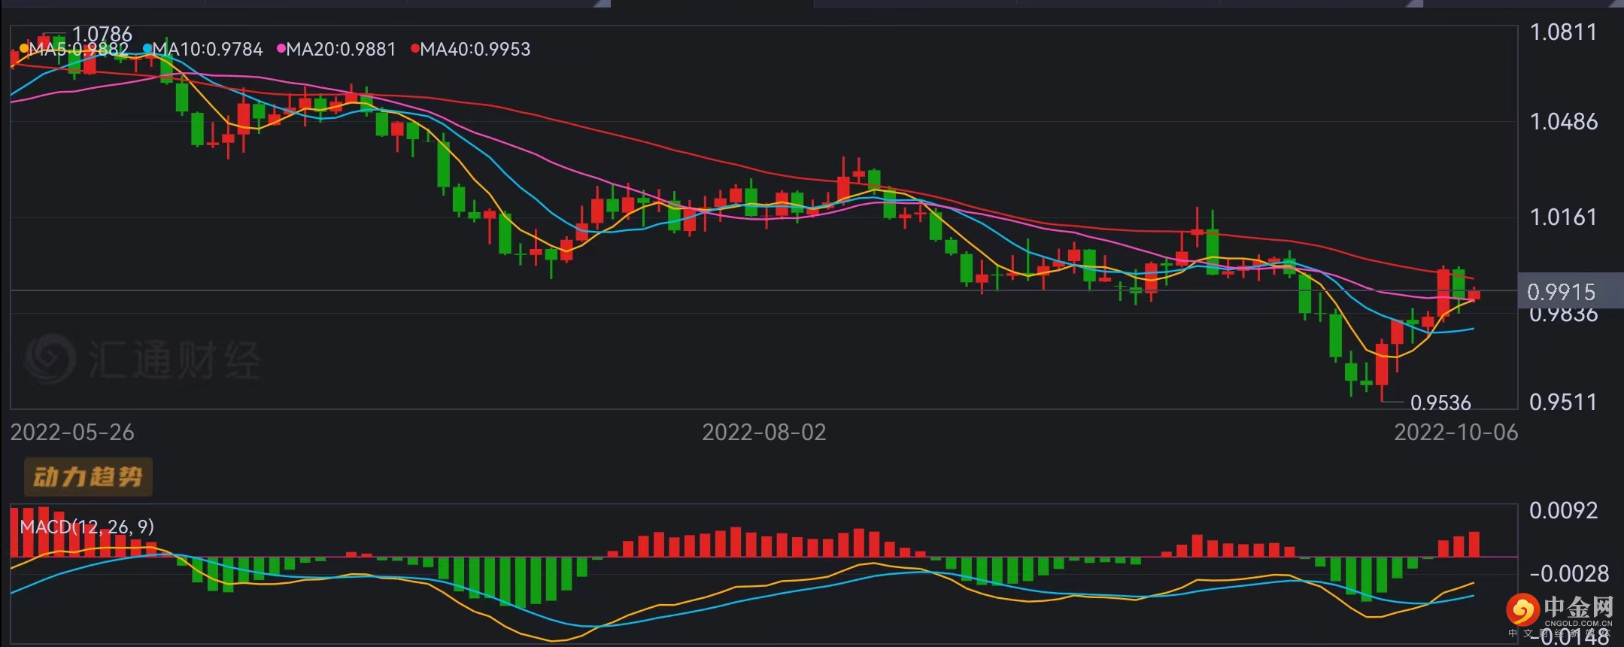Open the MACD(12, 26, 9) indicator label
This screenshot has height=647, width=1624.
point(87,527)
